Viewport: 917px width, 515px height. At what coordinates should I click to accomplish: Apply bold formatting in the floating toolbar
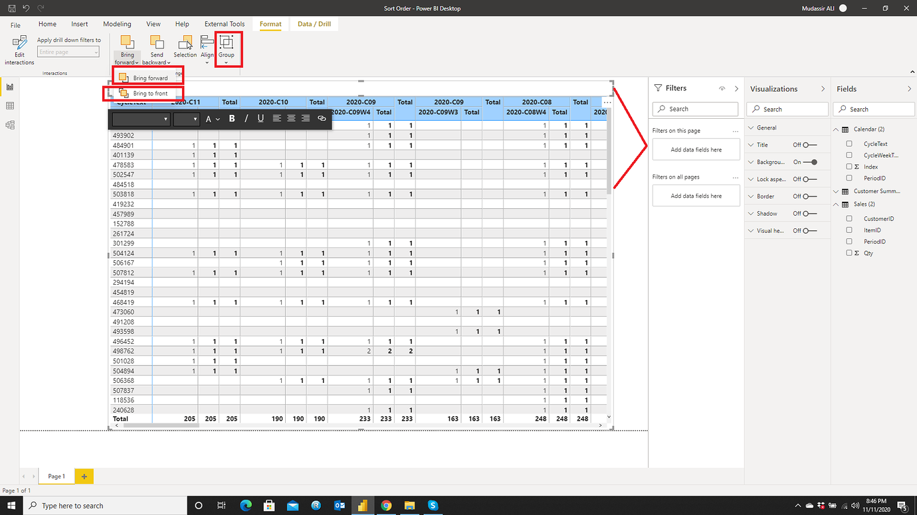click(231, 118)
